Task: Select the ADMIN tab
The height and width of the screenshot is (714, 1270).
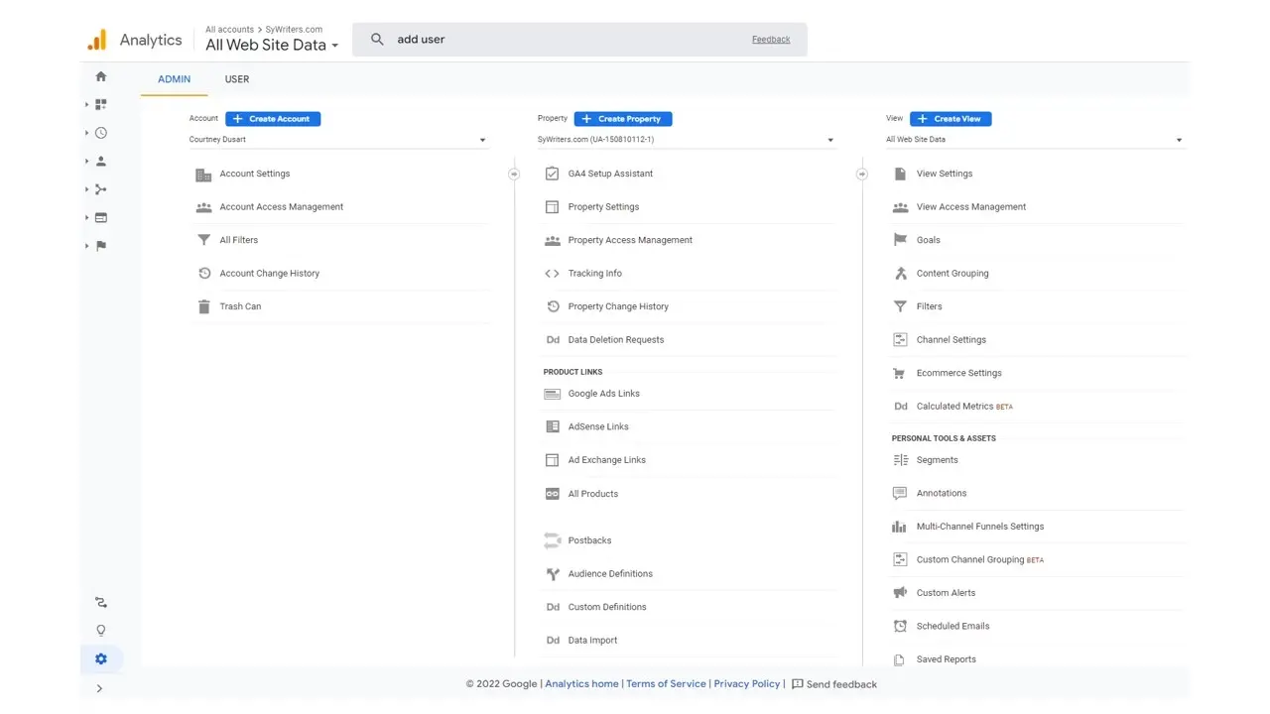Action: point(174,79)
